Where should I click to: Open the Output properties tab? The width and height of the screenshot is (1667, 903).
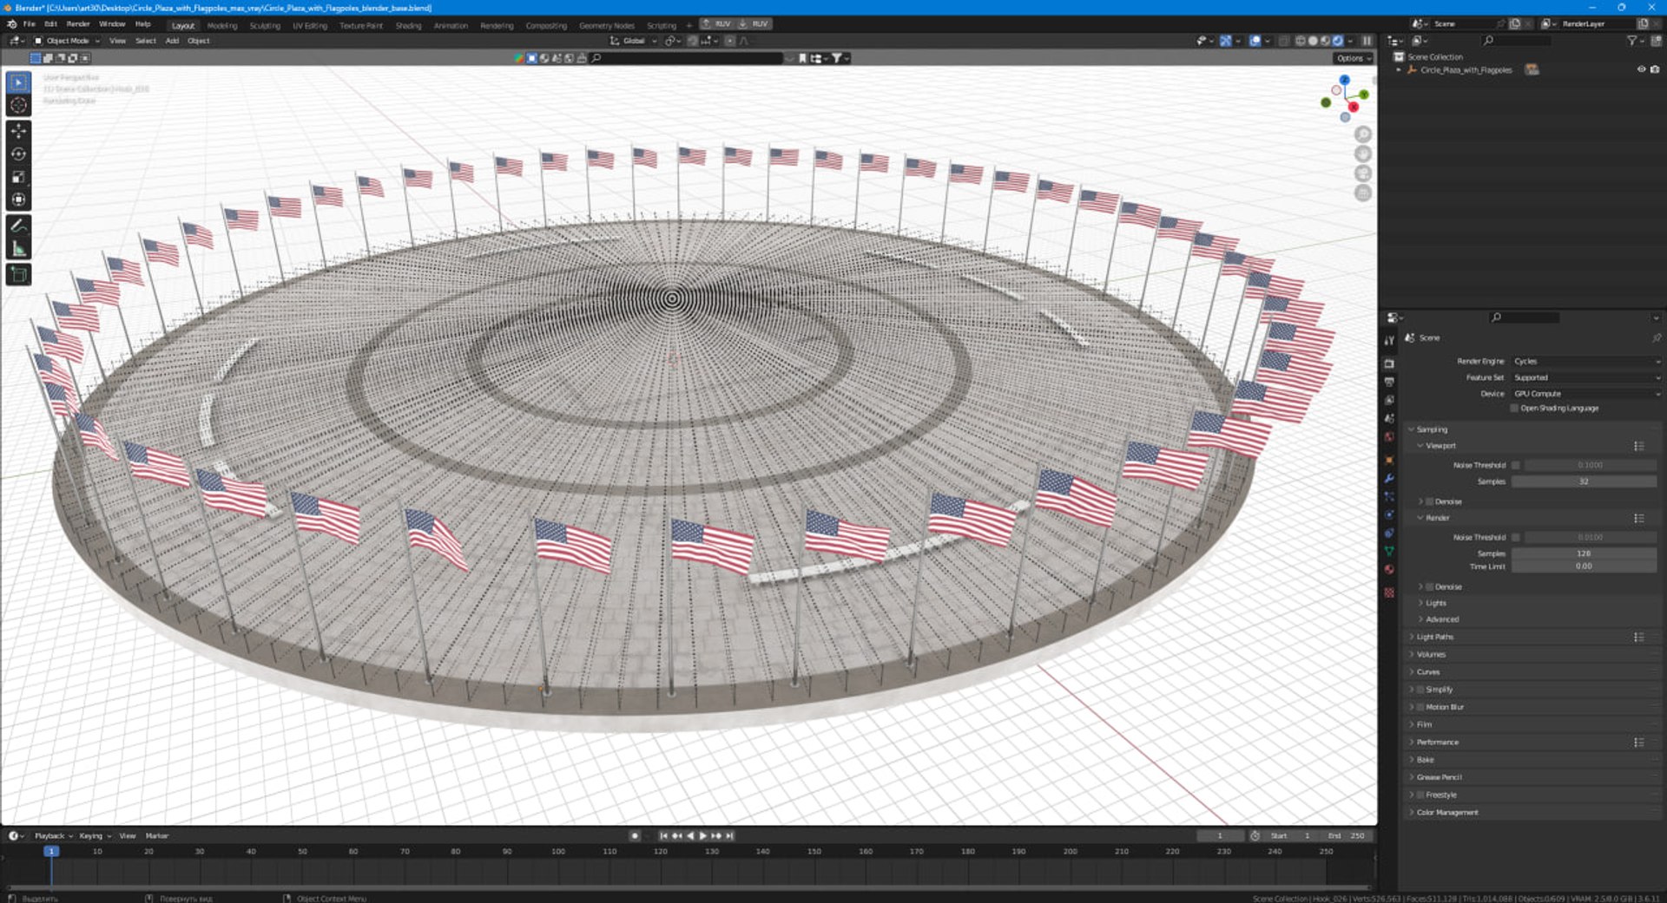(x=1389, y=382)
